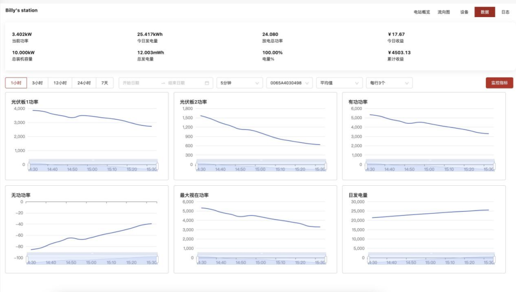Screen dimensions: 516x292
Task: Open the 5分钟 interval dropdown
Action: [x=239, y=83]
